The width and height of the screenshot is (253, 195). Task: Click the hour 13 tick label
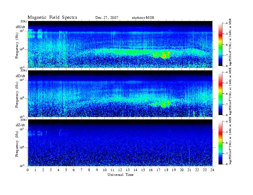coord(128,170)
